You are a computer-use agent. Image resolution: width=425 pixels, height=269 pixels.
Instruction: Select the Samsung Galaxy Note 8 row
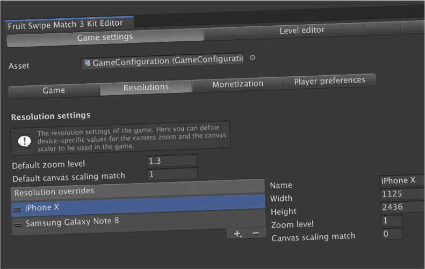point(138,221)
